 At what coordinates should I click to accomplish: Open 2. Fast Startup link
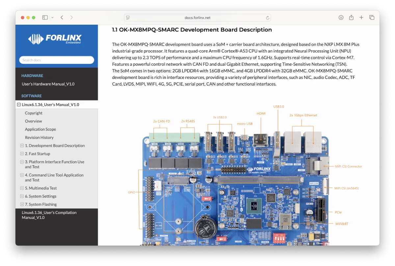pyautogui.click(x=38, y=154)
